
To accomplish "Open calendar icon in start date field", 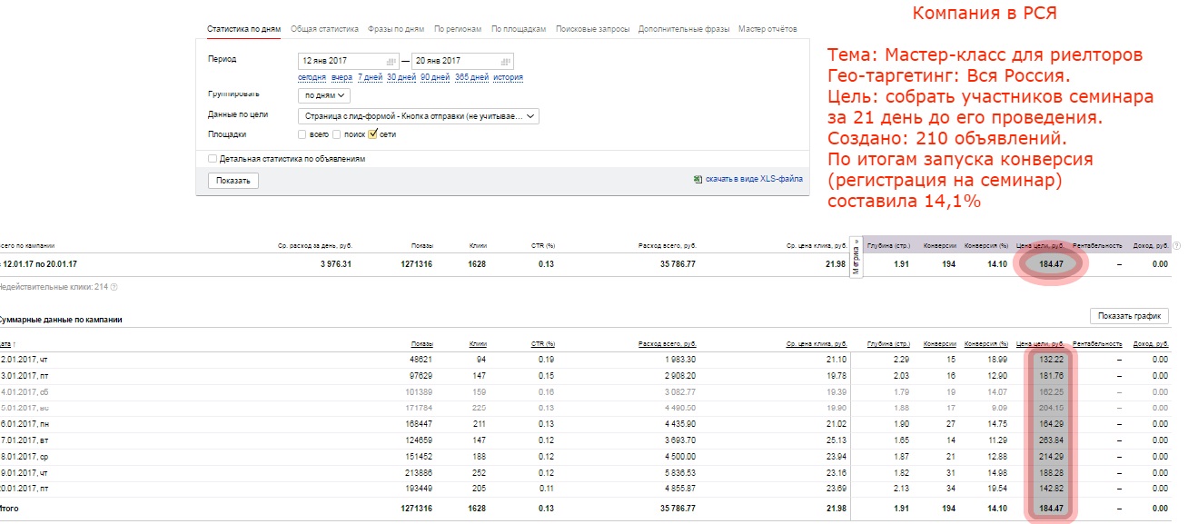I will [x=391, y=61].
